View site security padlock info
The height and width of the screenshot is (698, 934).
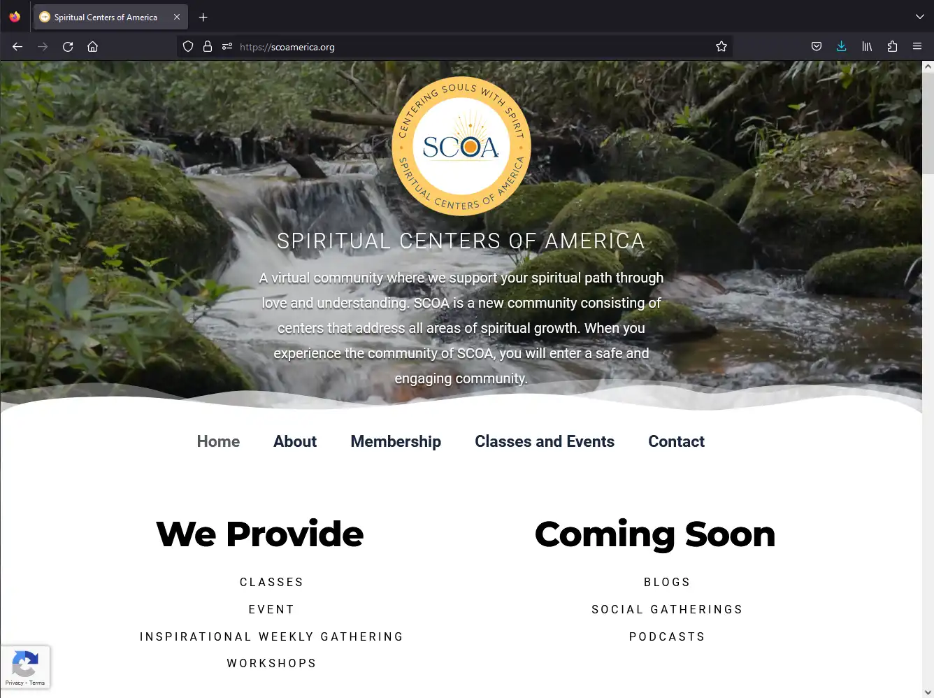[x=208, y=47]
